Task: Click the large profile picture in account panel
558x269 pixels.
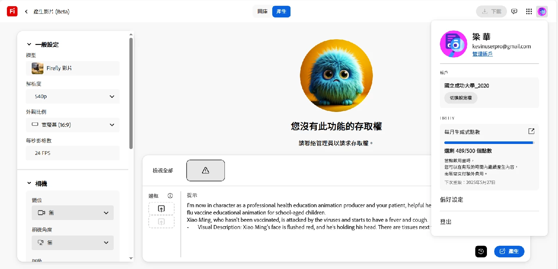Action: (x=453, y=44)
